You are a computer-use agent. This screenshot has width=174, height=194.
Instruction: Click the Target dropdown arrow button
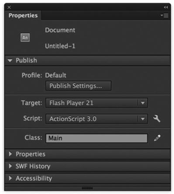[143, 103]
